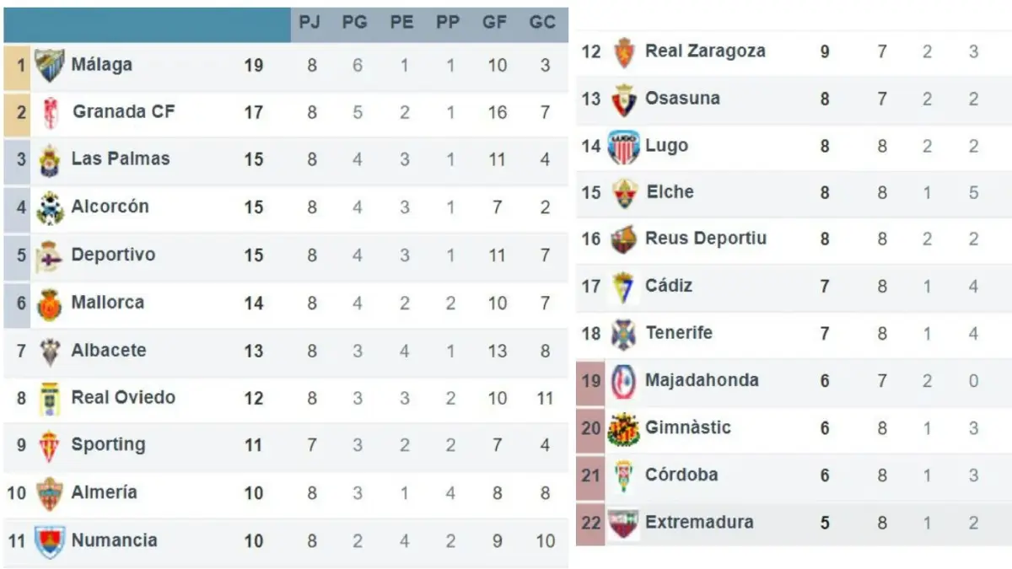Sort by the GF column header
The height and width of the screenshot is (569, 1012).
click(x=495, y=23)
